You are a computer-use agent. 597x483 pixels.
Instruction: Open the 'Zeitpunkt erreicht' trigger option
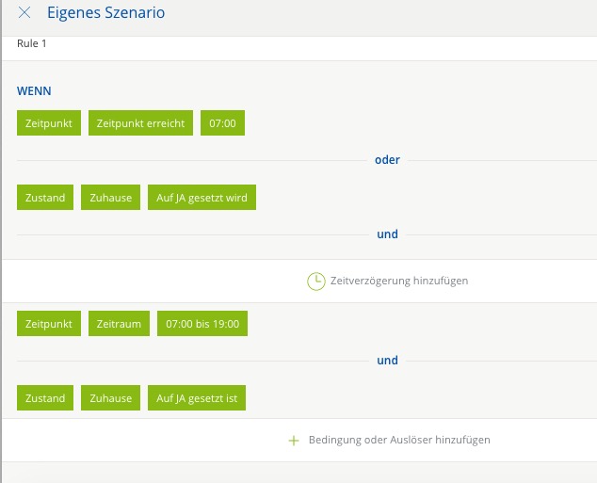click(140, 123)
